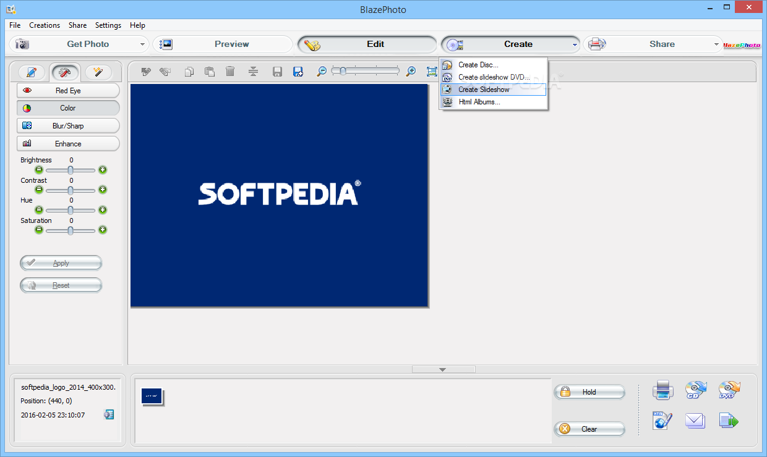This screenshot has width=767, height=457.
Task: Click the flip vertical icon
Action: pos(253,72)
